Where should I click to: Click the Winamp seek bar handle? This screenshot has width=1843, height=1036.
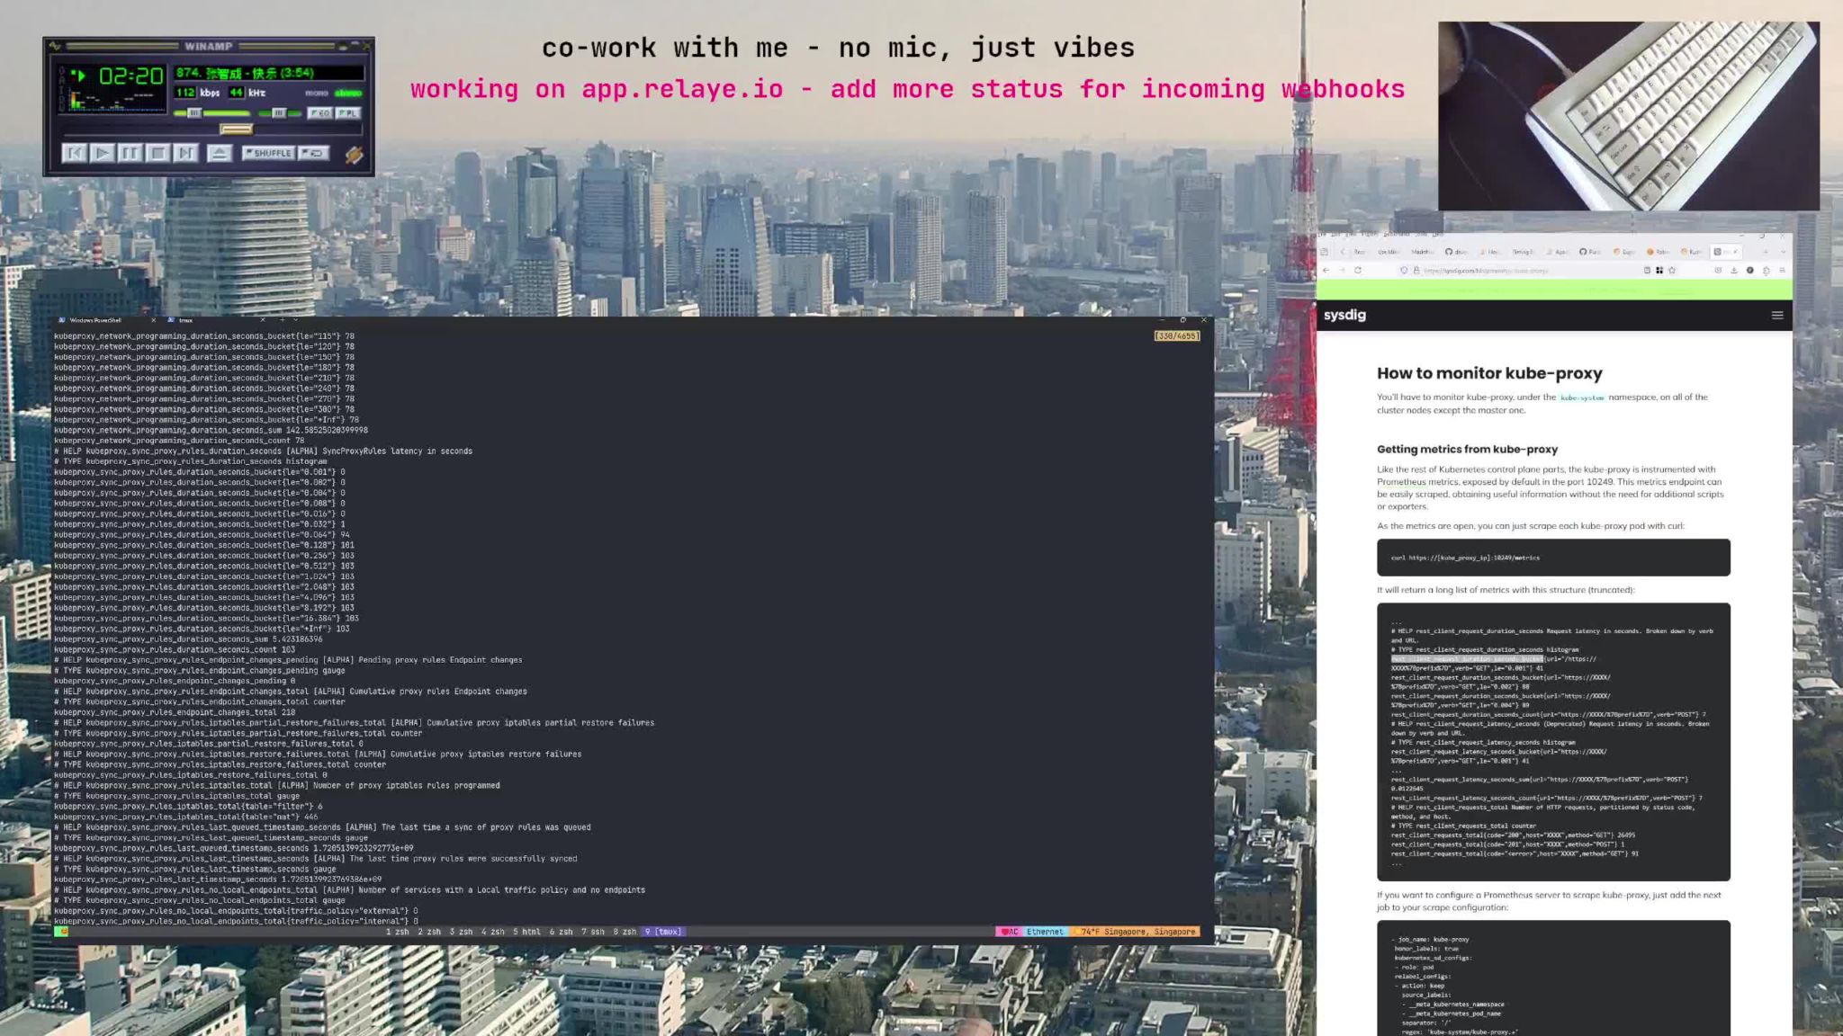point(236,129)
